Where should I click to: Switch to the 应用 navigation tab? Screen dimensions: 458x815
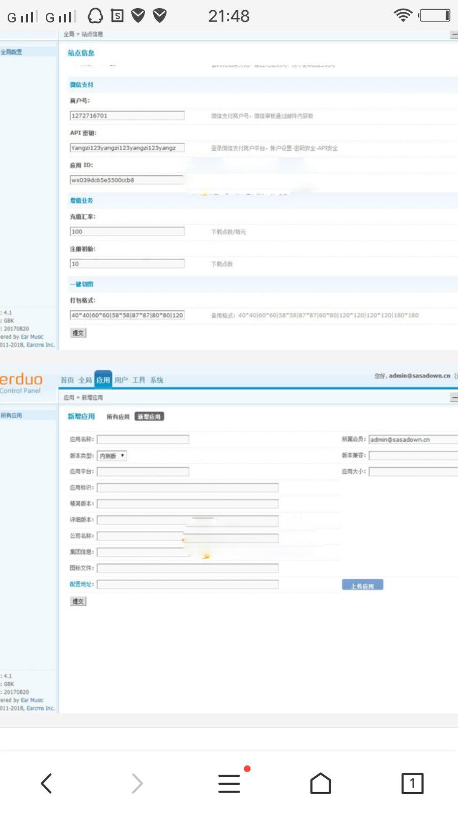point(103,380)
